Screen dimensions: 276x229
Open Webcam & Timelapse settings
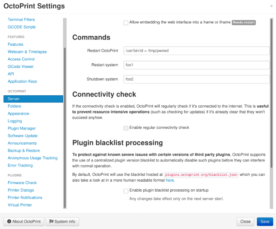click(27, 52)
